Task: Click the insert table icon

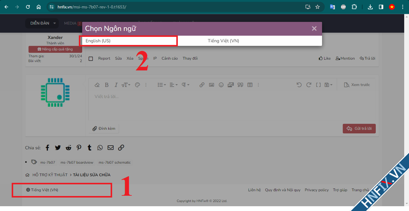Action: pyautogui.click(x=250, y=85)
